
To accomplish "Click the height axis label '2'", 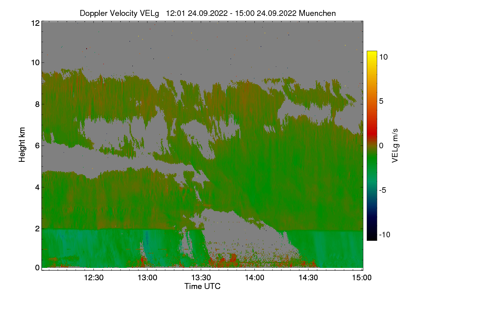I will 37,229.
